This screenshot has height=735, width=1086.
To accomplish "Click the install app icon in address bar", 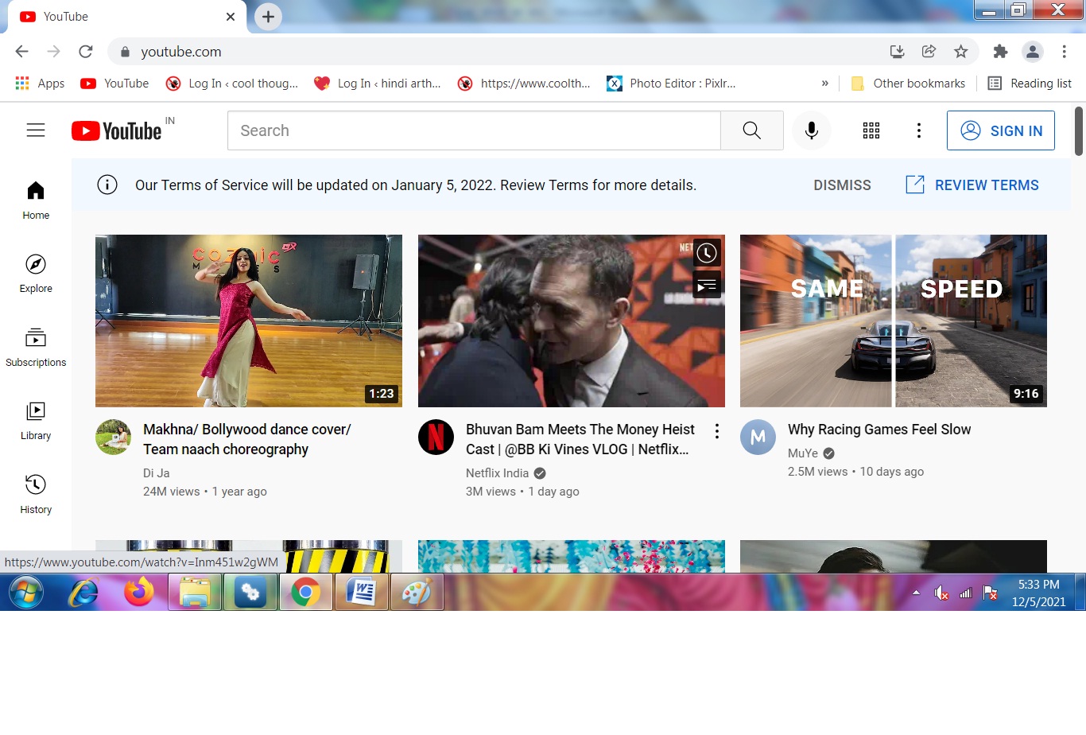I will (898, 52).
